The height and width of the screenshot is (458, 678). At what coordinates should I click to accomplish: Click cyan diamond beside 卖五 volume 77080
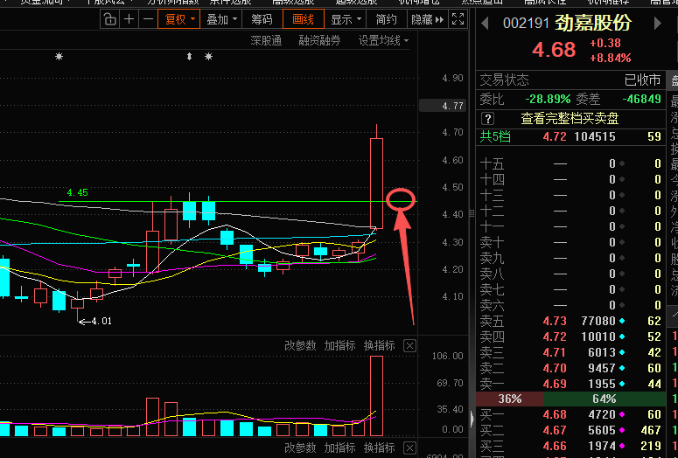622,321
